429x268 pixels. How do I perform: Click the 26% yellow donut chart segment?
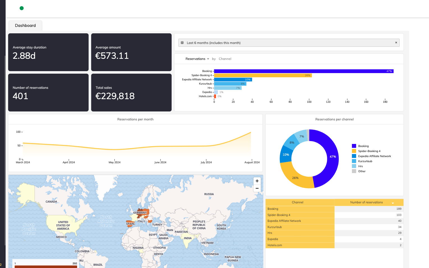tap(295, 177)
